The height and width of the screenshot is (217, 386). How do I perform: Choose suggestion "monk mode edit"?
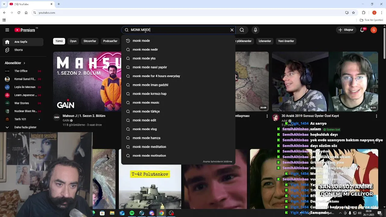point(178,120)
